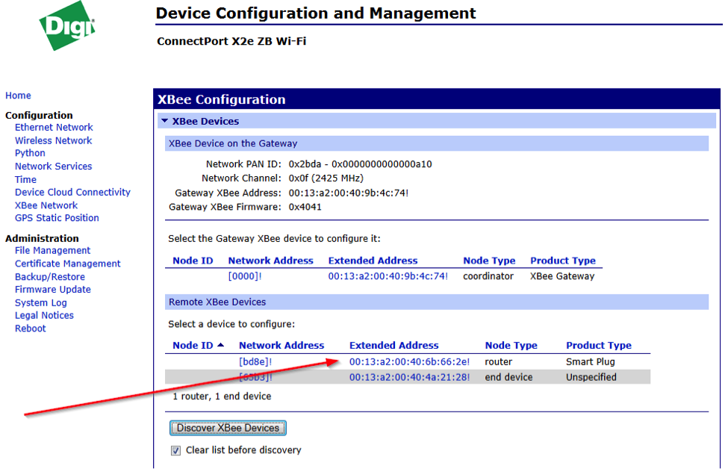
Task: Open end device address 00:13:a2:00:40:4a:21:28!
Action: (x=409, y=377)
